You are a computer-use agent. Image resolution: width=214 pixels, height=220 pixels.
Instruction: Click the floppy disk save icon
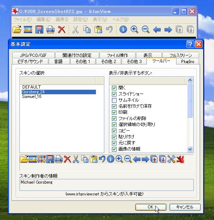tap(39, 30)
